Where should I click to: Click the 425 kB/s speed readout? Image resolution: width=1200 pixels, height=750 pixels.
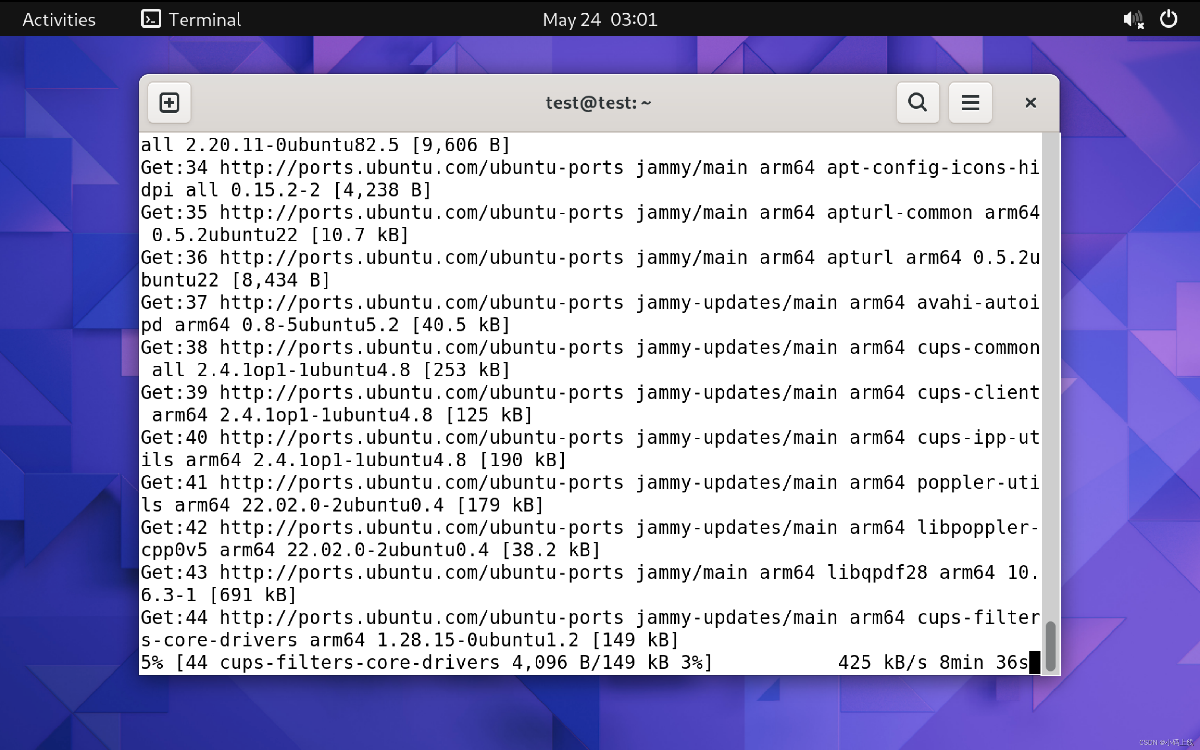pyautogui.click(x=883, y=663)
